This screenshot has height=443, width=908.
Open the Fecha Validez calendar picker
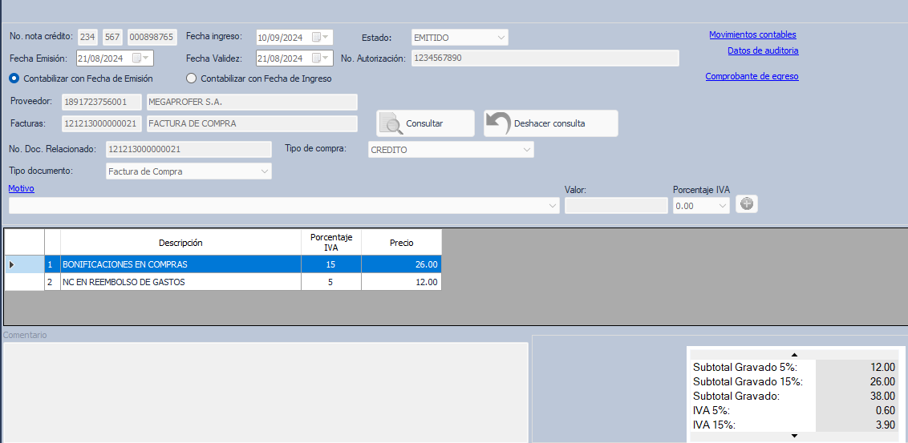tap(321, 58)
